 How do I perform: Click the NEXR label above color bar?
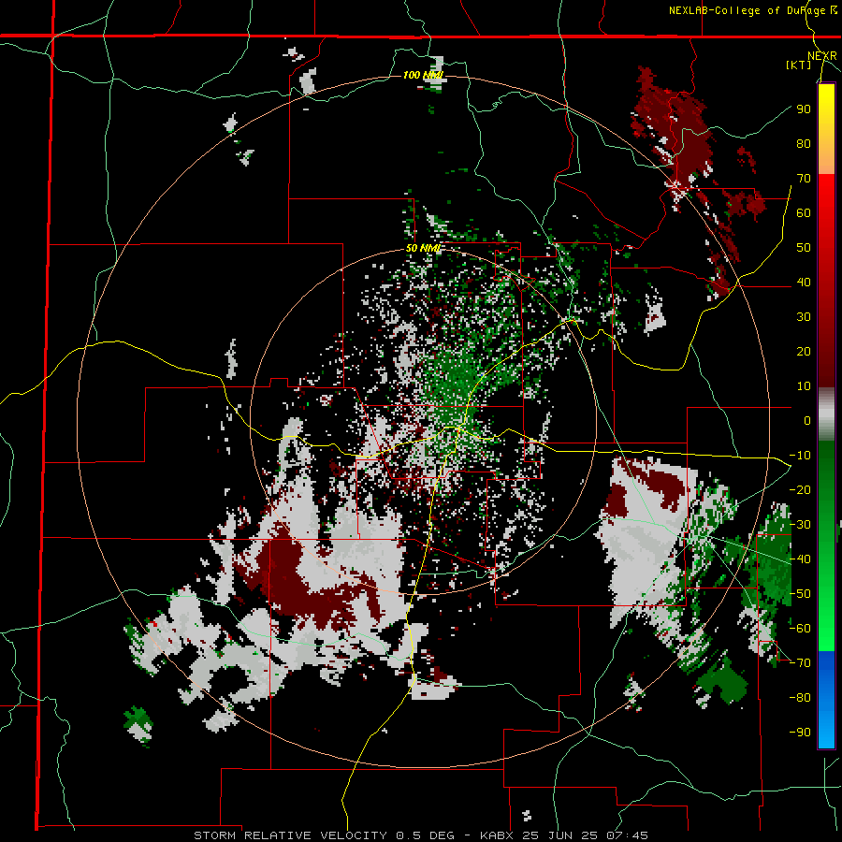pos(822,56)
